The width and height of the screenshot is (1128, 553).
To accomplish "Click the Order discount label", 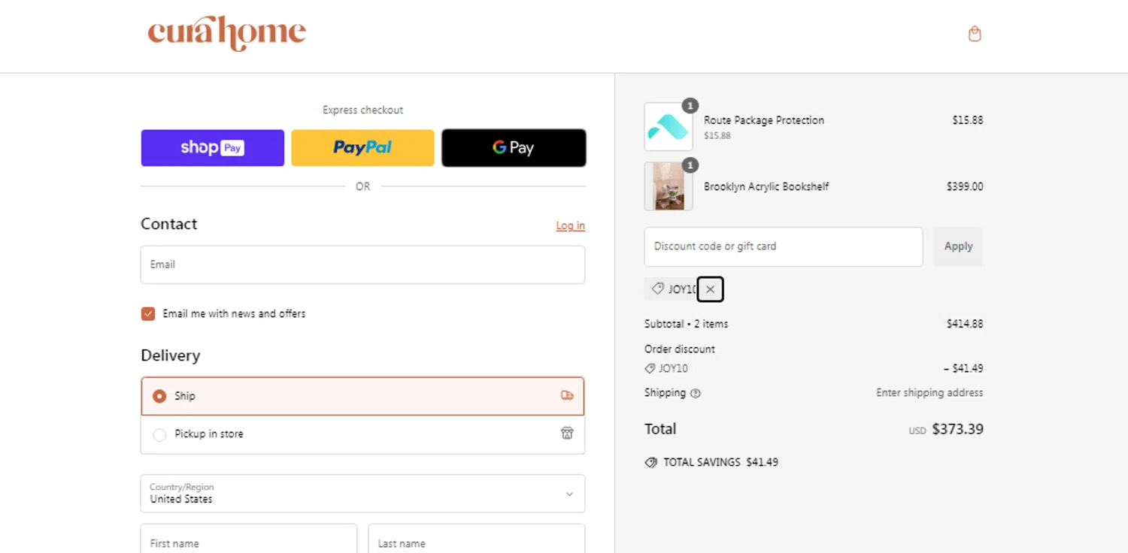I will [680, 349].
